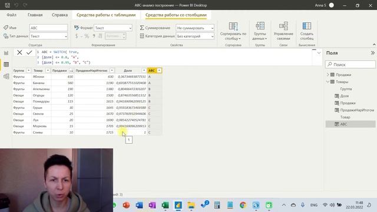Click the Save icon in title bar

pyautogui.click(x=7, y=5)
